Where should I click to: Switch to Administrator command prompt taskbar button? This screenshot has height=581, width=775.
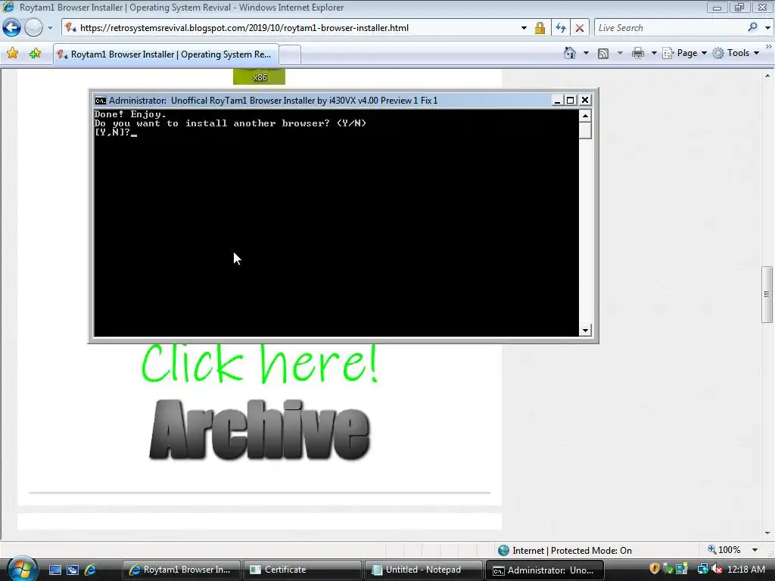point(544,570)
